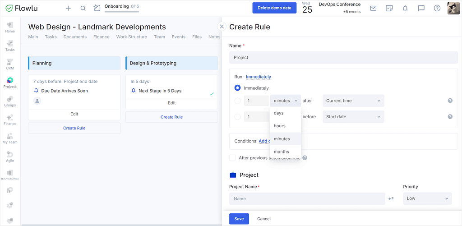Screen dimensions: 462x226
Task: Choose minutes from the unit list
Action: 286,139
